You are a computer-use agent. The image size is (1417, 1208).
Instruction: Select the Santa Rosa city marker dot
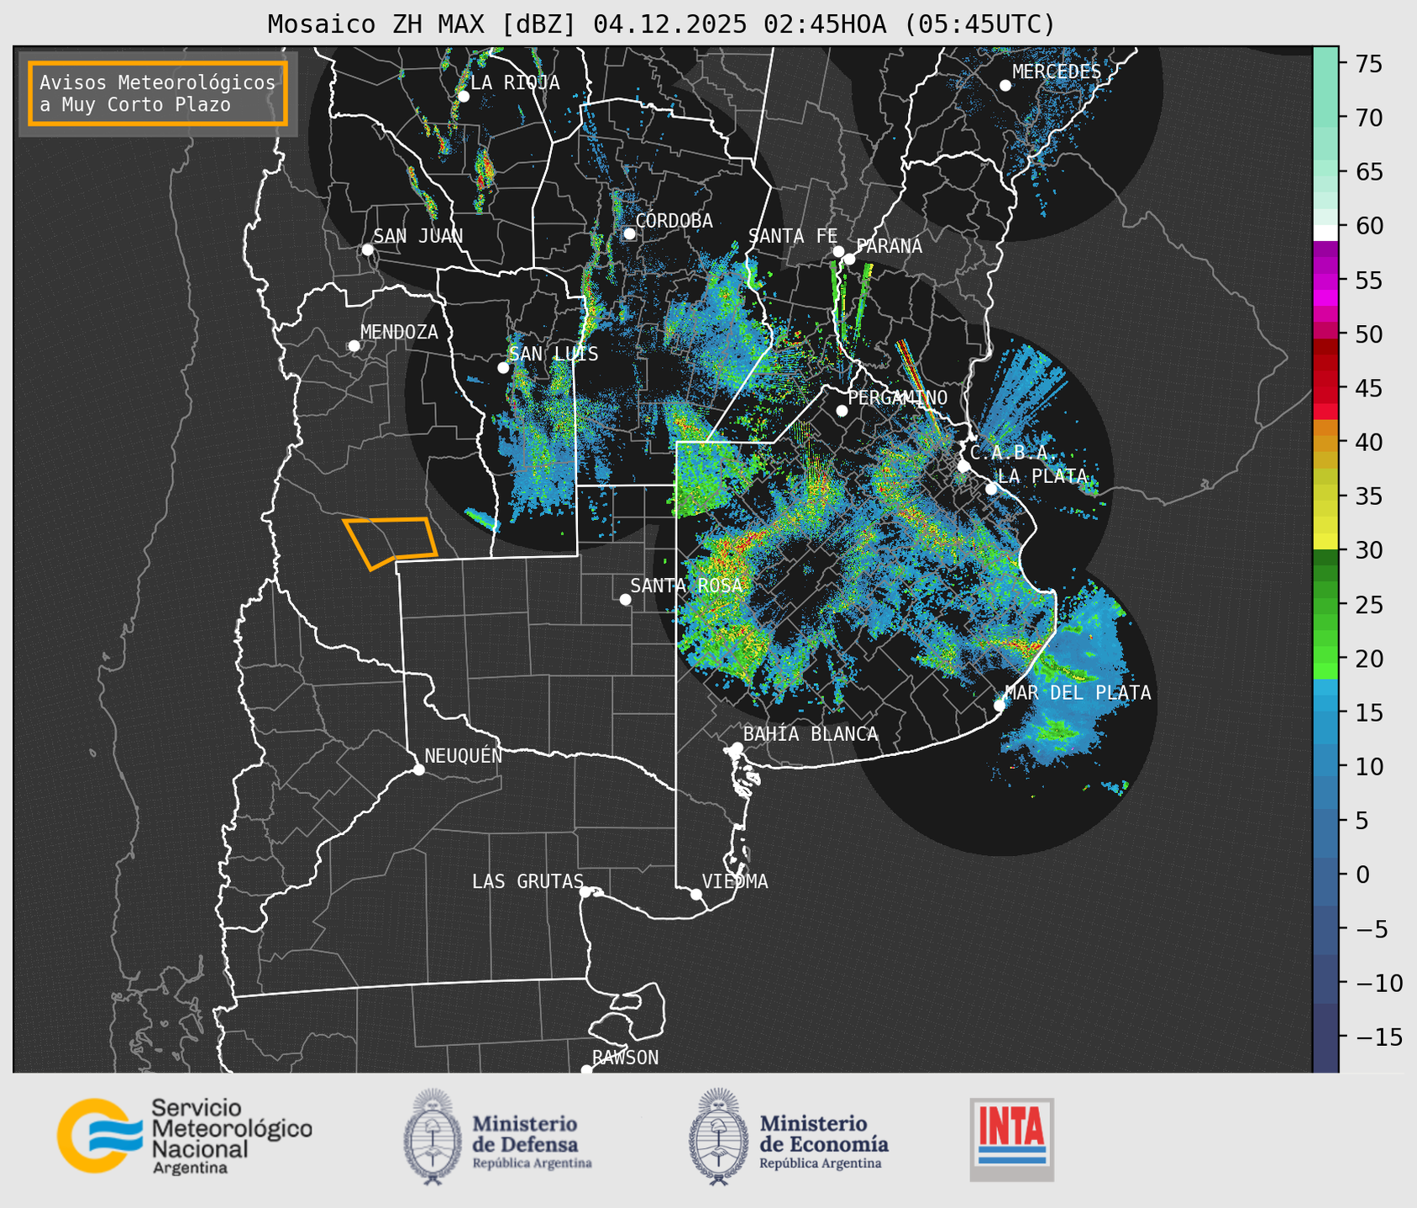point(625,599)
